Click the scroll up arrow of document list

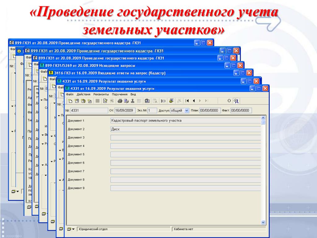tap(263, 118)
